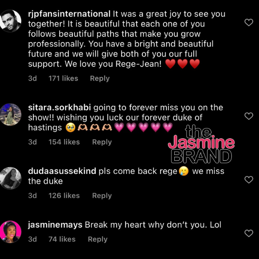Open sitara.sorkhabi's profile avatar
The height and width of the screenshot is (259, 259).
[x=11, y=115]
